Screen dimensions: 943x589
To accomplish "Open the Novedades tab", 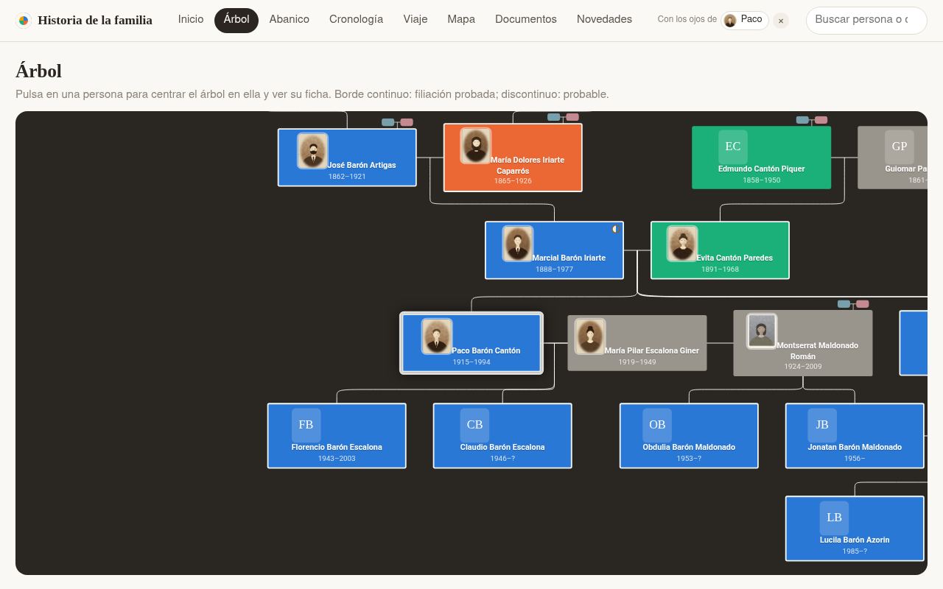I will pyautogui.click(x=604, y=20).
